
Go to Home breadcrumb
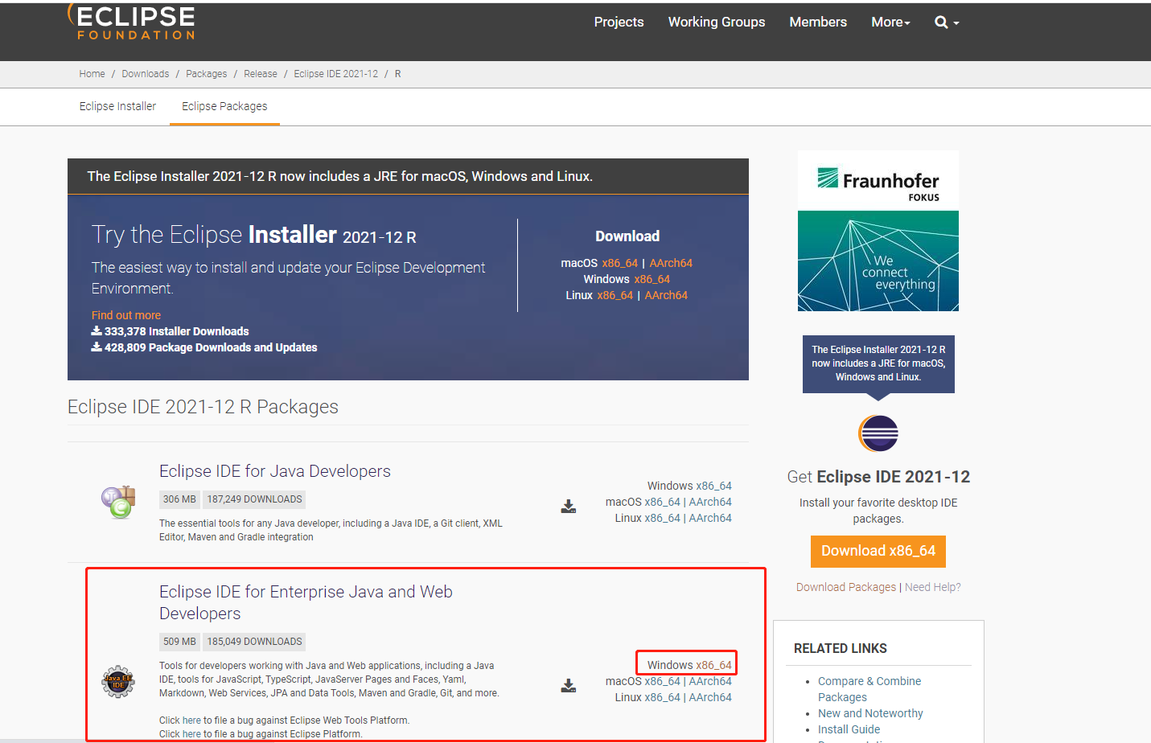(92, 74)
